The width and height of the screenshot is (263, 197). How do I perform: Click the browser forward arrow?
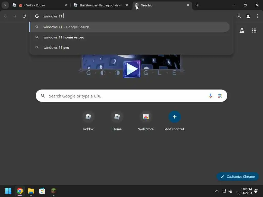click(x=15, y=16)
